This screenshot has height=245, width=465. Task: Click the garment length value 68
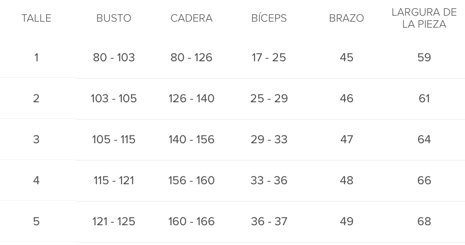coord(424,222)
